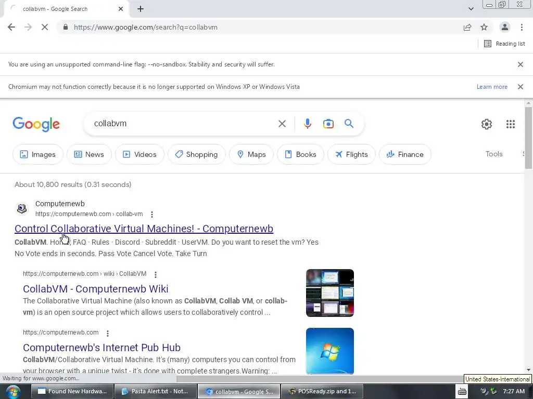The width and height of the screenshot is (533, 399).
Task: Switch to Maps results
Action: (x=251, y=154)
